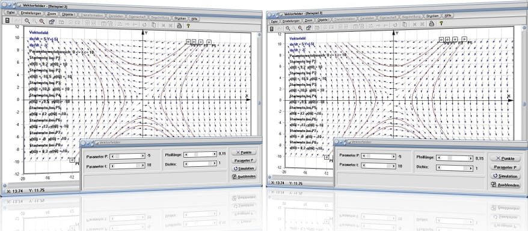Click the Ausblenden button in right panel
The width and height of the screenshot is (528, 231).
505,185
